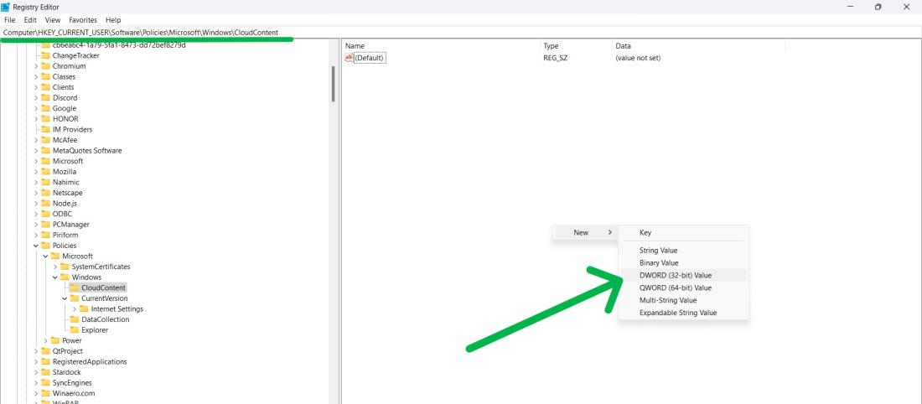
Task: Select the cb6ea6c4 GUID key
Action: click(119, 45)
